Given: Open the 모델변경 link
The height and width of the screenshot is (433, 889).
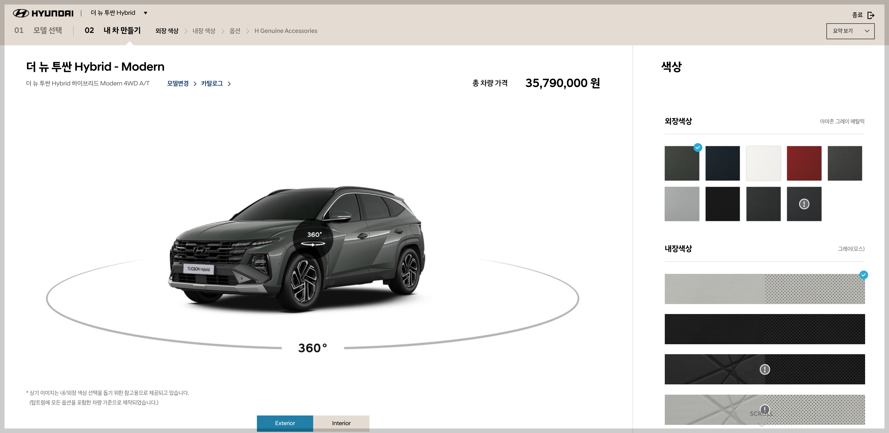Looking at the screenshot, I should click(178, 84).
